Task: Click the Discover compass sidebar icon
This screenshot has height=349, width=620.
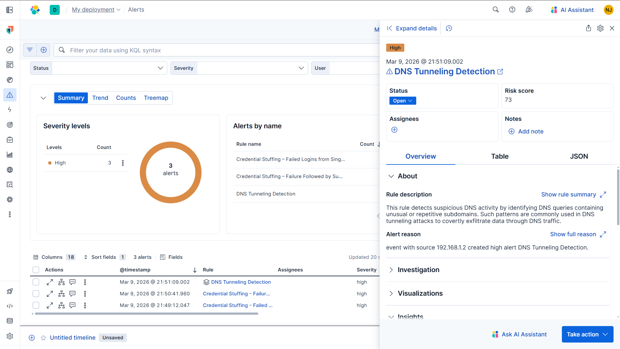Action: [x=10, y=50]
